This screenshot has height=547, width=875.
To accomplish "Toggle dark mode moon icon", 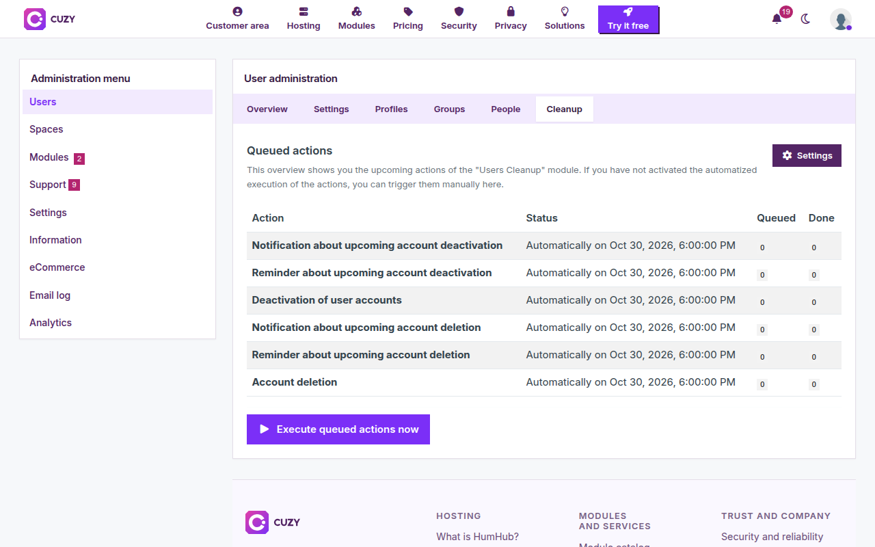I will [x=805, y=19].
